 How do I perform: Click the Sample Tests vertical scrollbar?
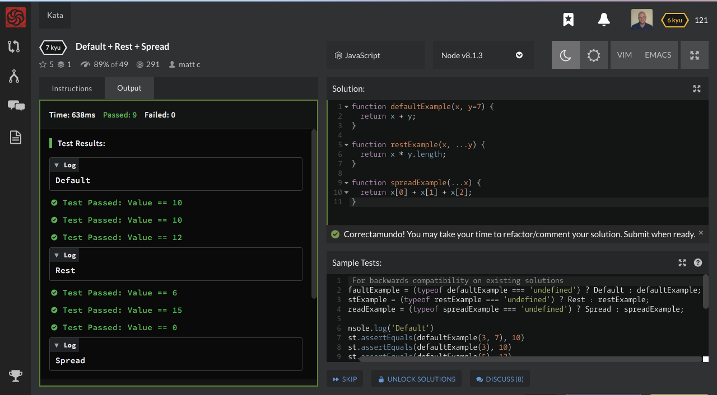(x=706, y=291)
